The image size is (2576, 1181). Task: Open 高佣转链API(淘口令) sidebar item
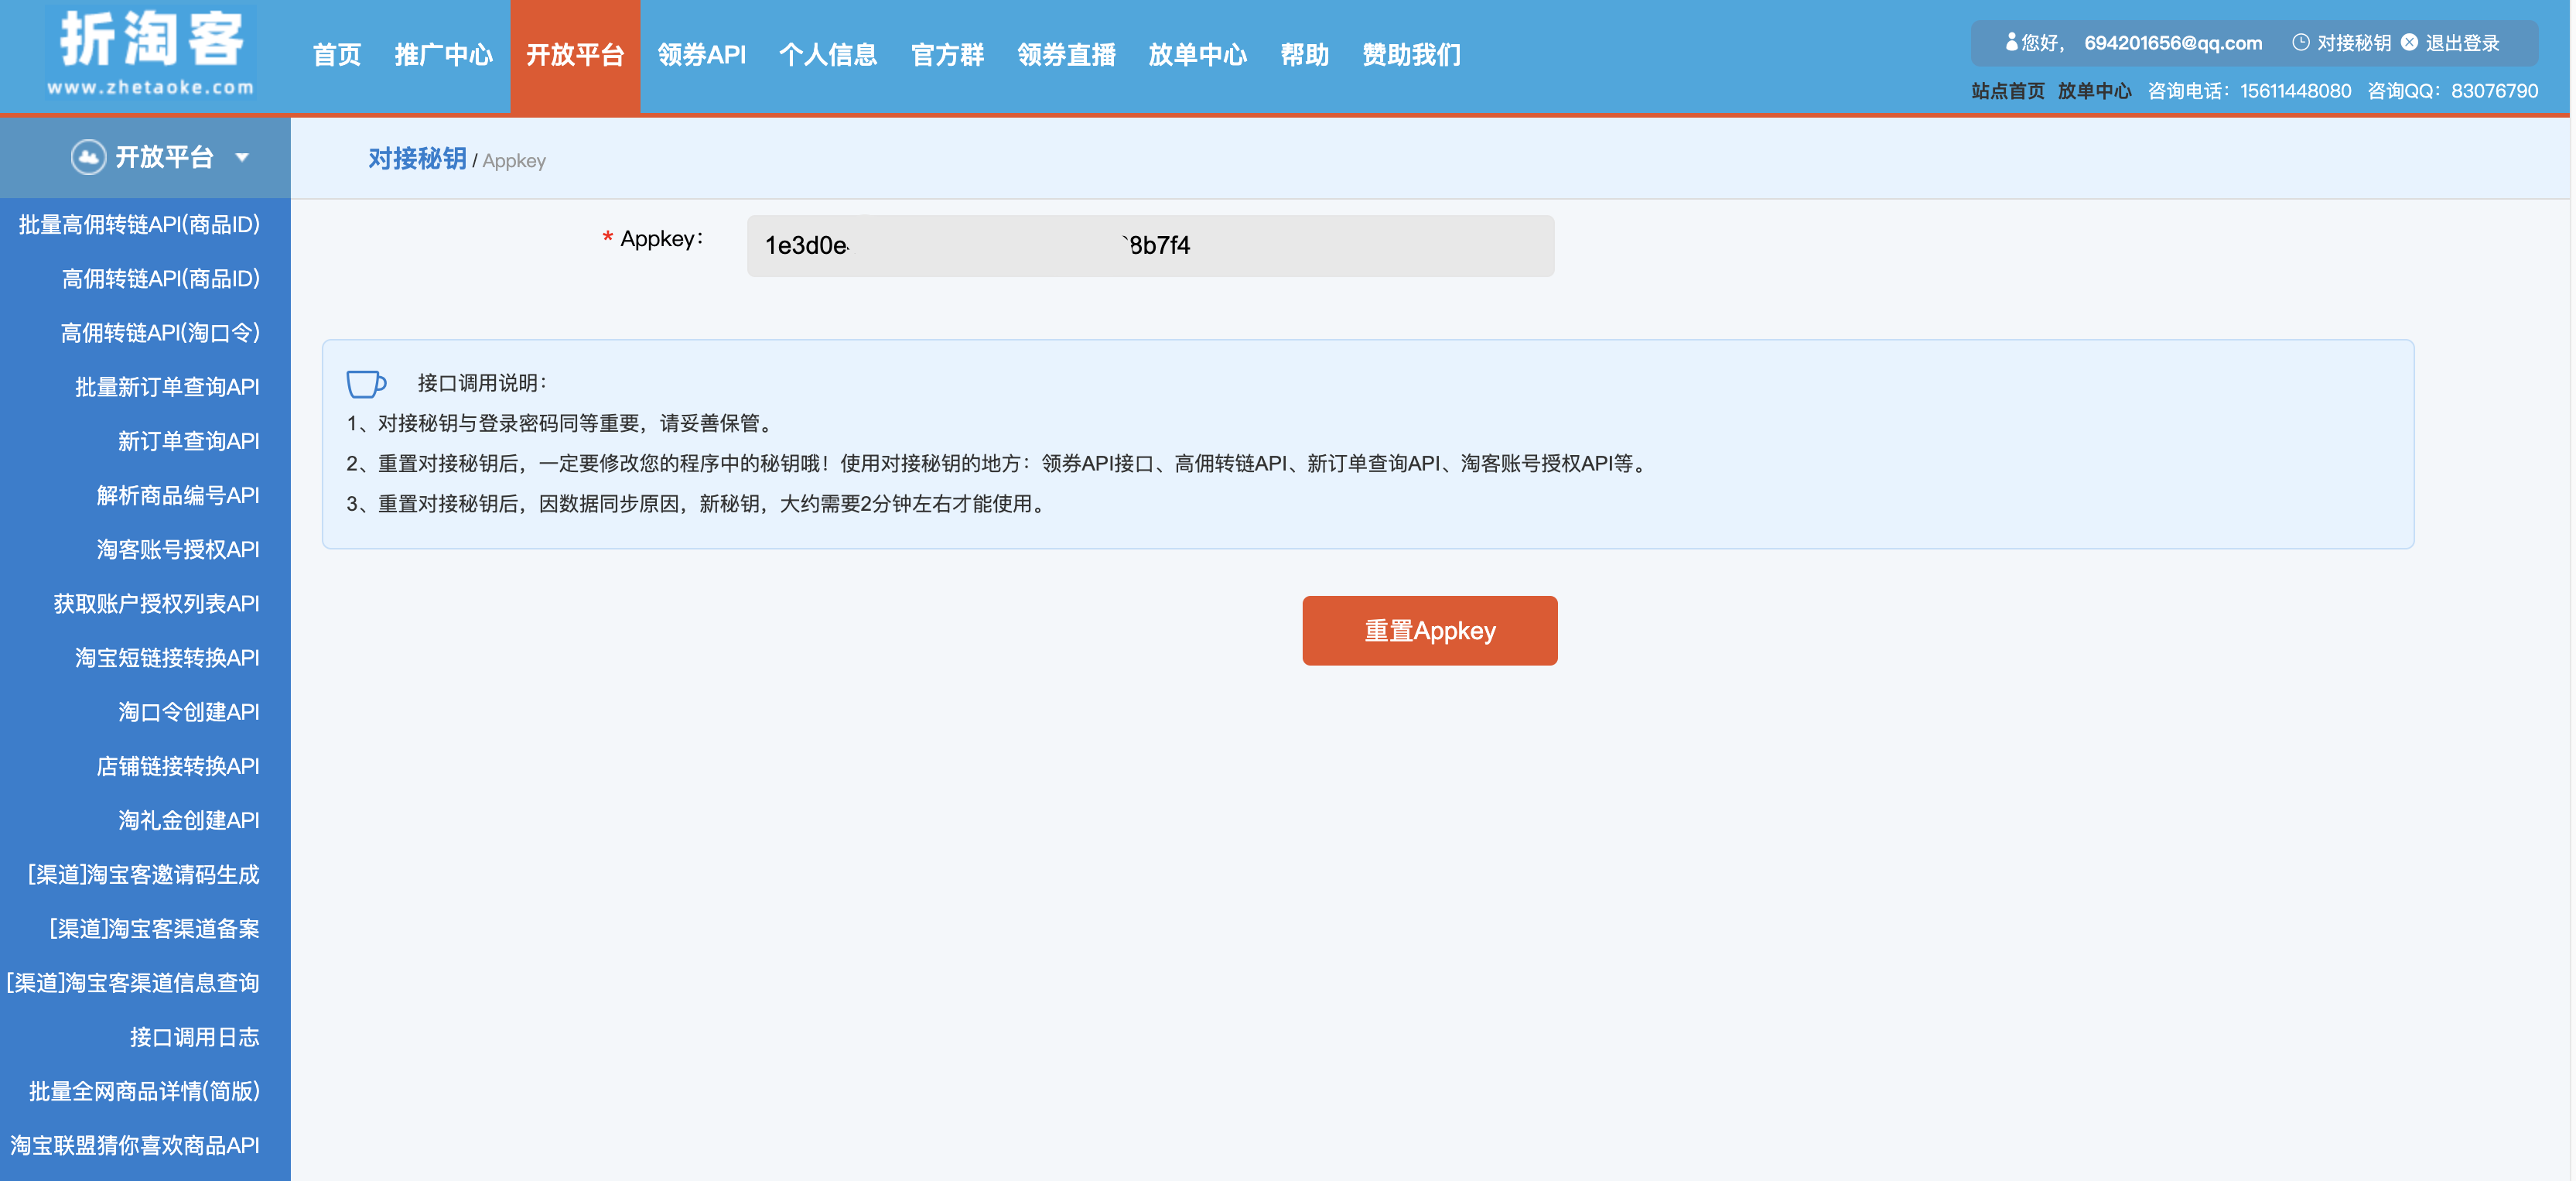pos(160,332)
